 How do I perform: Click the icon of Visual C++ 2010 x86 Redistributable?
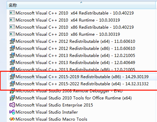[12, 27]
